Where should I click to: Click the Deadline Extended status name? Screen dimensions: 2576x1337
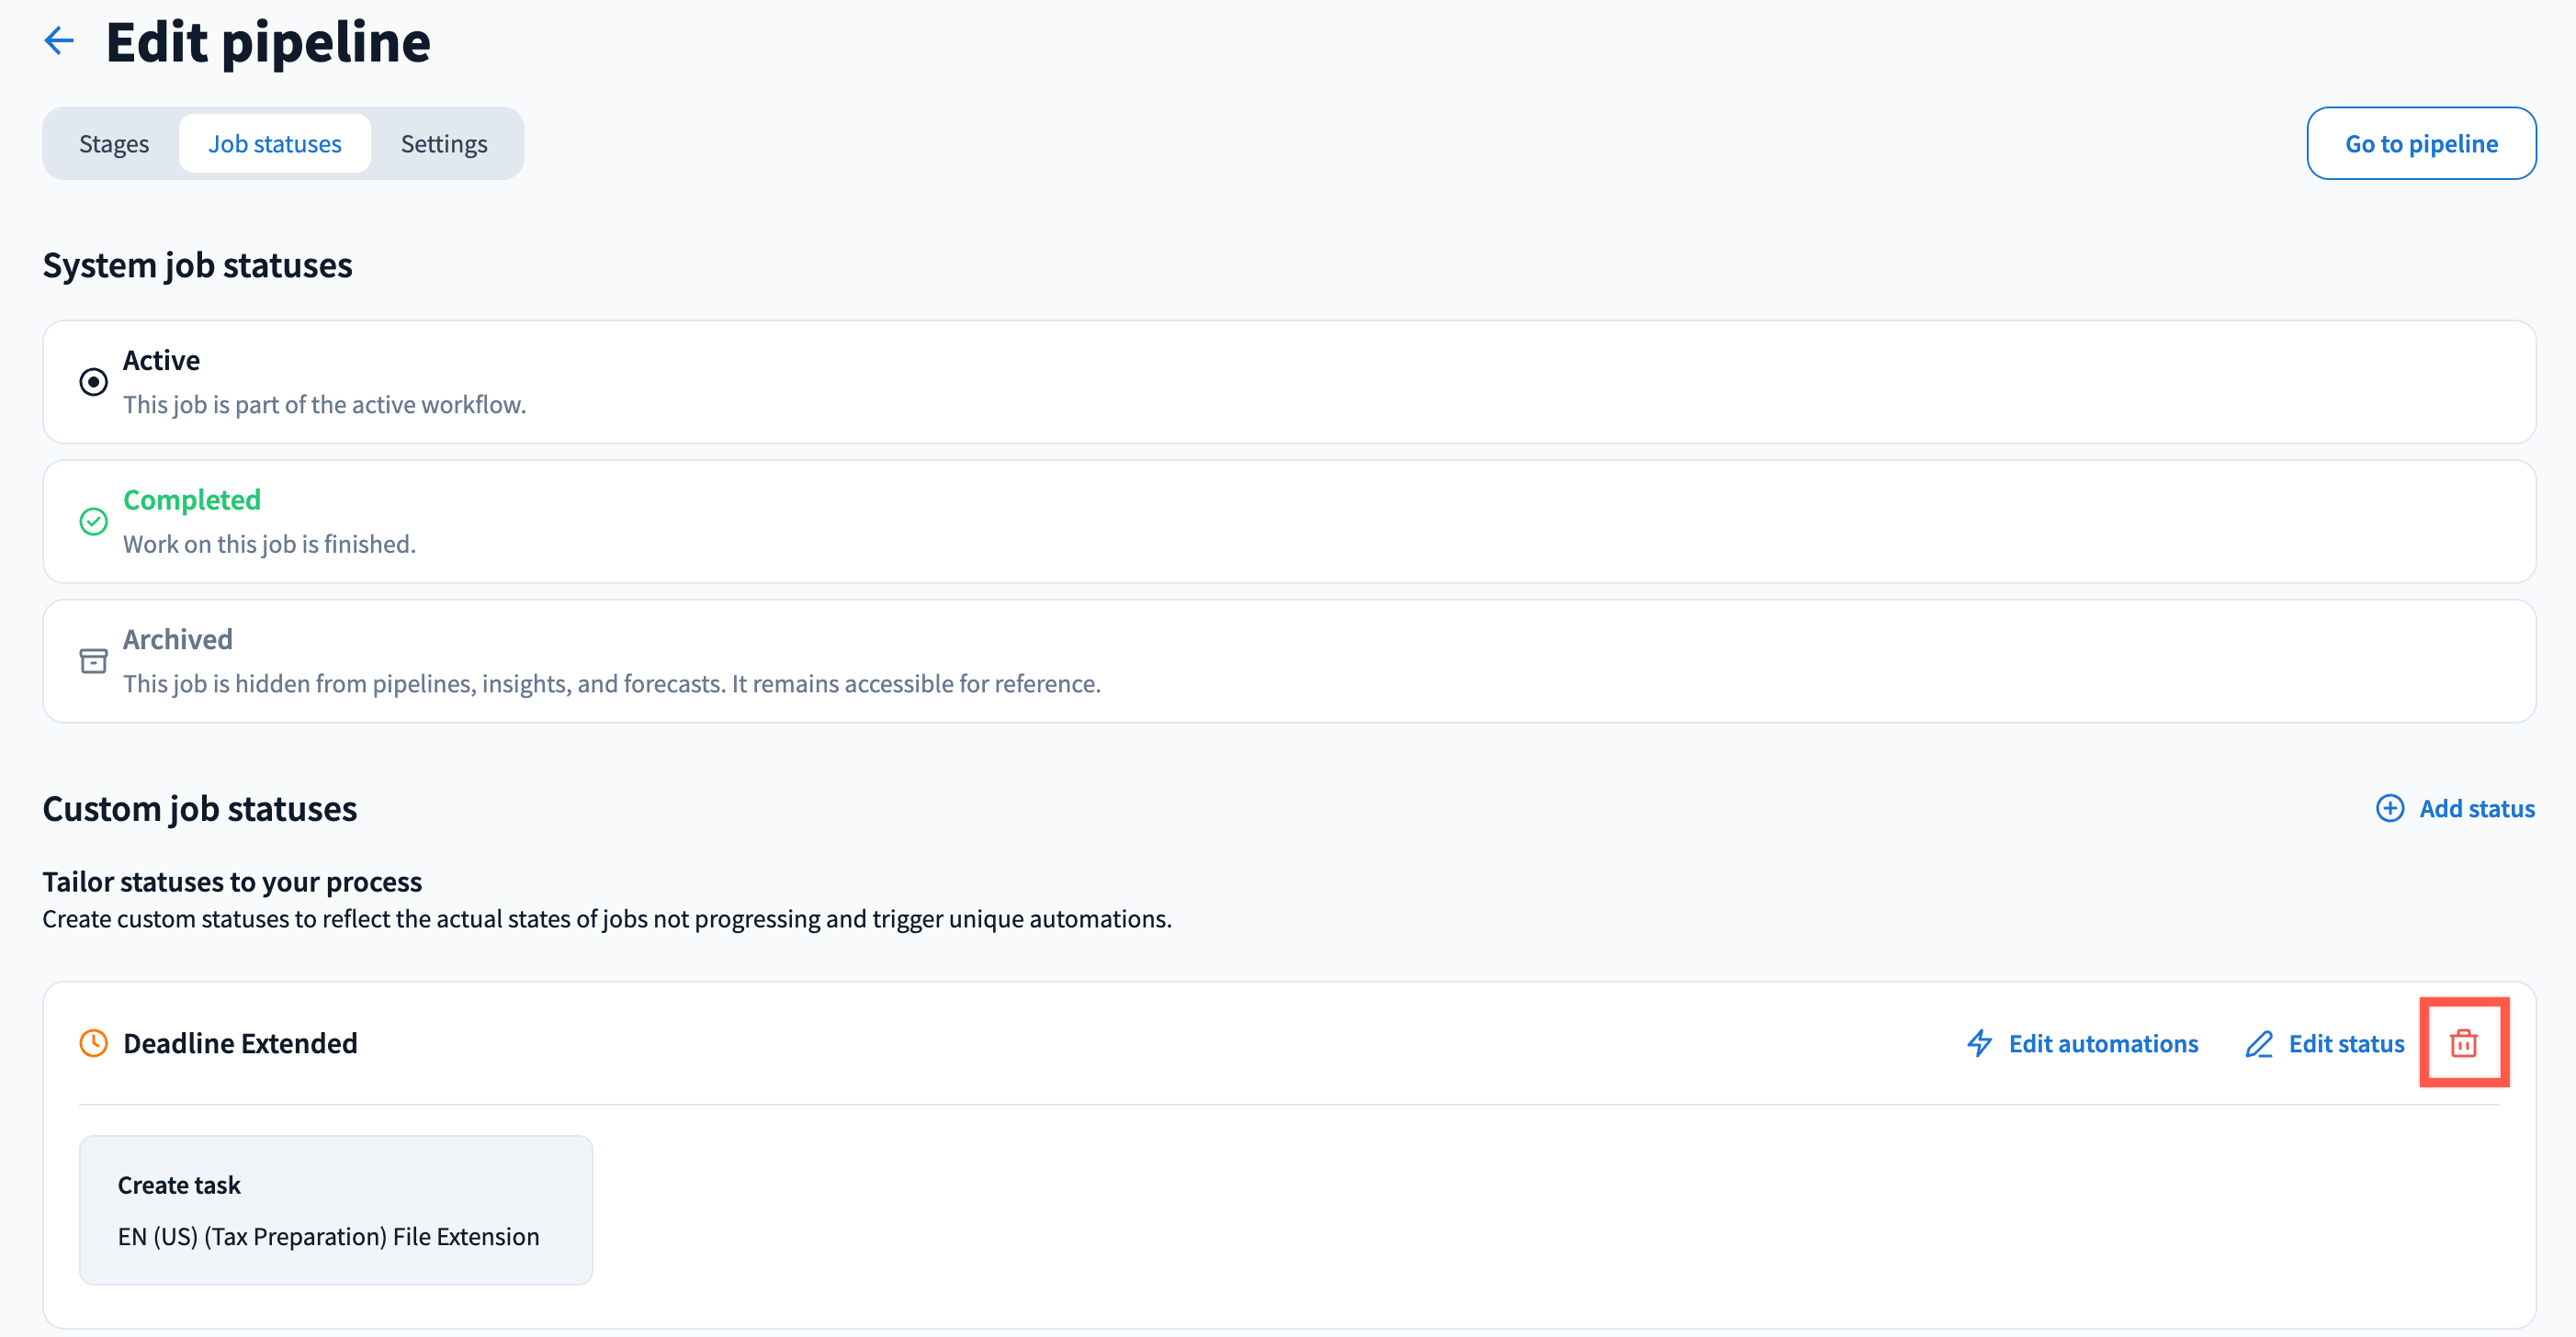240,1043
